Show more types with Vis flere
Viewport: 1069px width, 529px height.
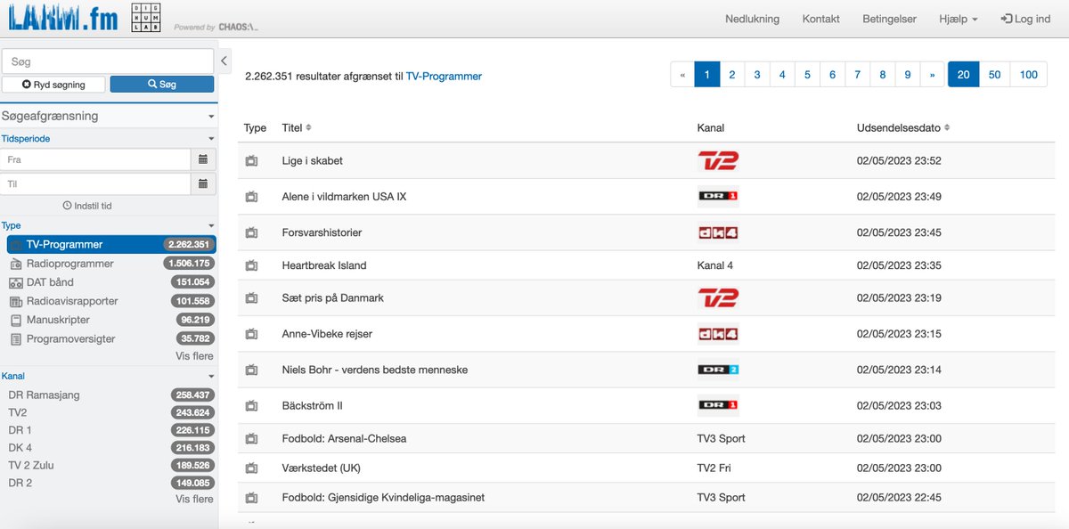[194, 356]
